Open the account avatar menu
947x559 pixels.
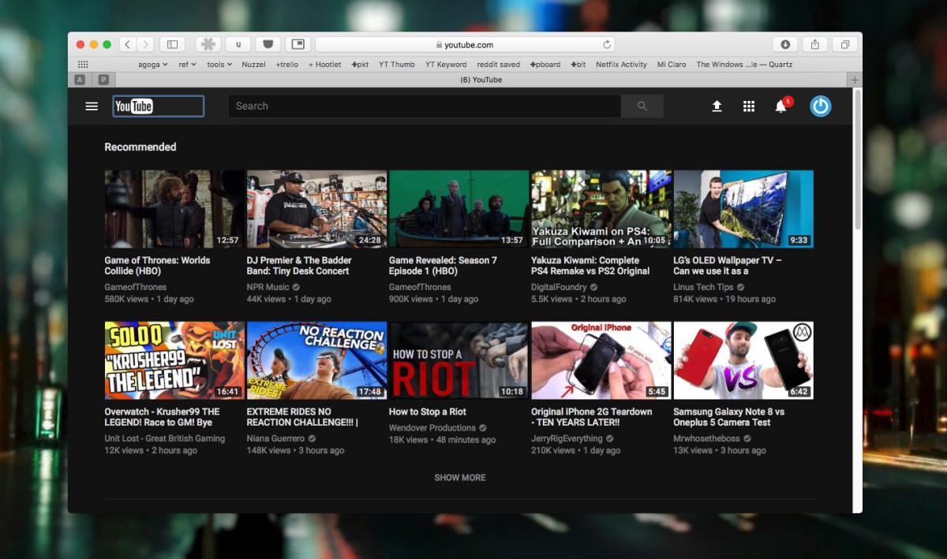821,106
